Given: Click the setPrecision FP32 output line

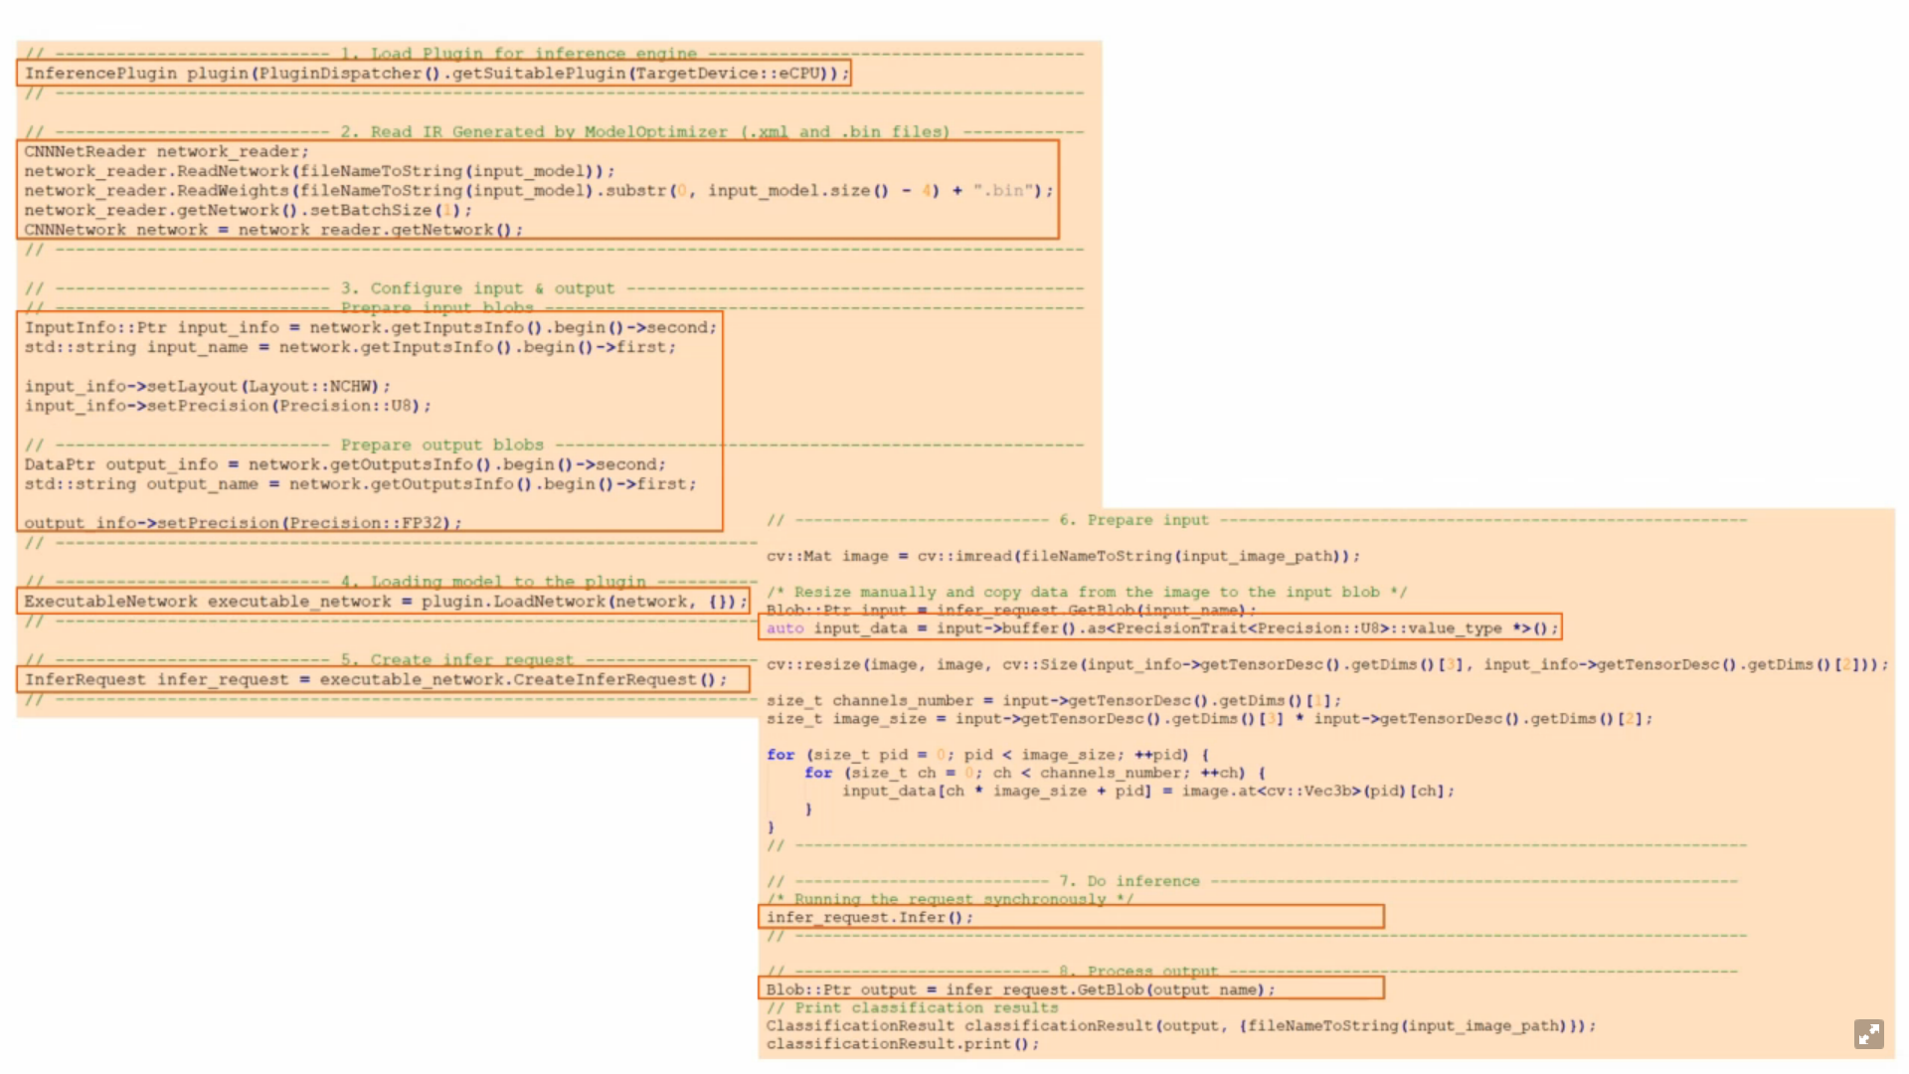Looking at the screenshot, I should coord(243,523).
